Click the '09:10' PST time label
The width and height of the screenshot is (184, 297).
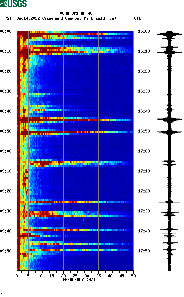point(6,171)
